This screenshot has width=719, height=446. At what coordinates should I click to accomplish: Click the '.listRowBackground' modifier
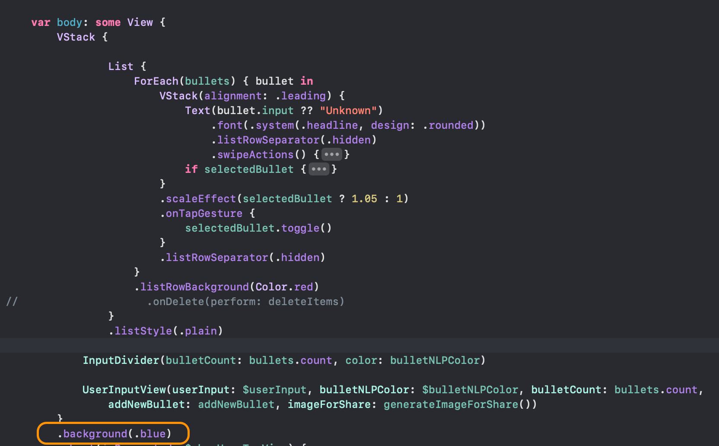click(191, 287)
